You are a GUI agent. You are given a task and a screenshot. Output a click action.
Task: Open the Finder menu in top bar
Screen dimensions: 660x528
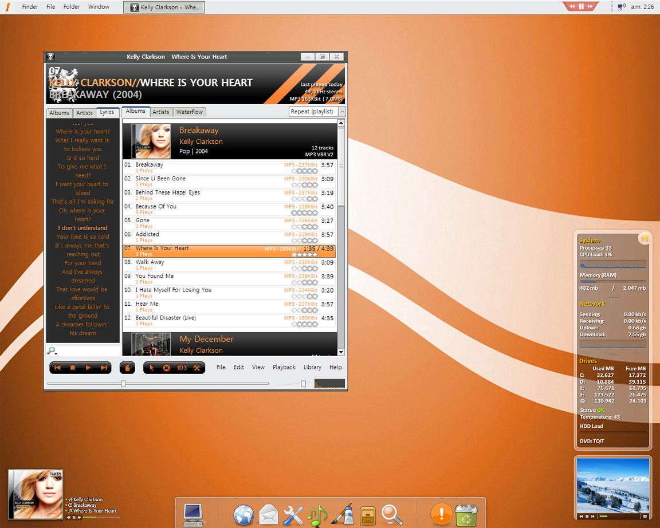point(30,7)
